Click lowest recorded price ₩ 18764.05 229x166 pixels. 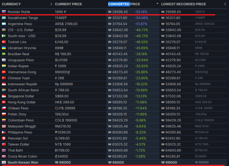click(x=171, y=24)
